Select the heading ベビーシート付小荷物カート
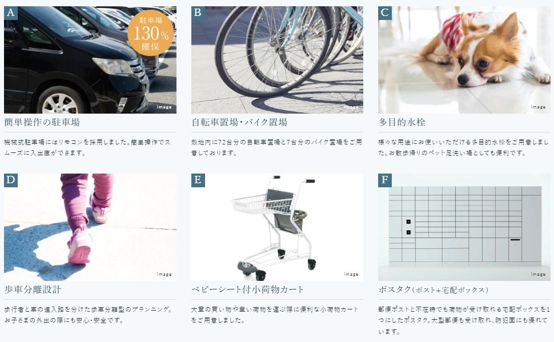The height and width of the screenshot is (342, 554). pos(247,289)
